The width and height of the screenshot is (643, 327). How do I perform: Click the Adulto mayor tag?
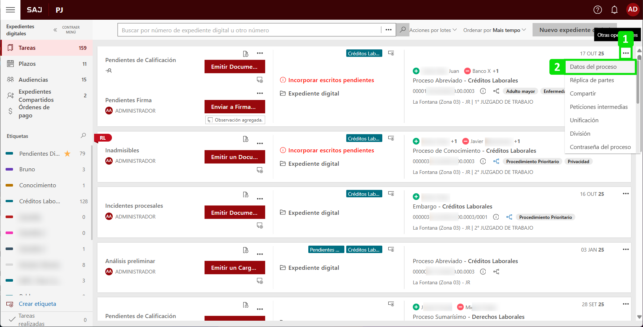tap(520, 91)
